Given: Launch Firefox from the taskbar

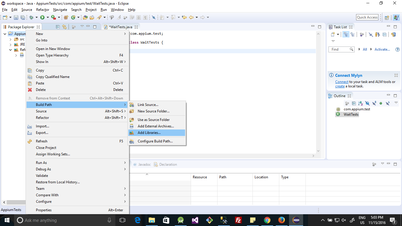Looking at the screenshot, I should tap(282, 220).
